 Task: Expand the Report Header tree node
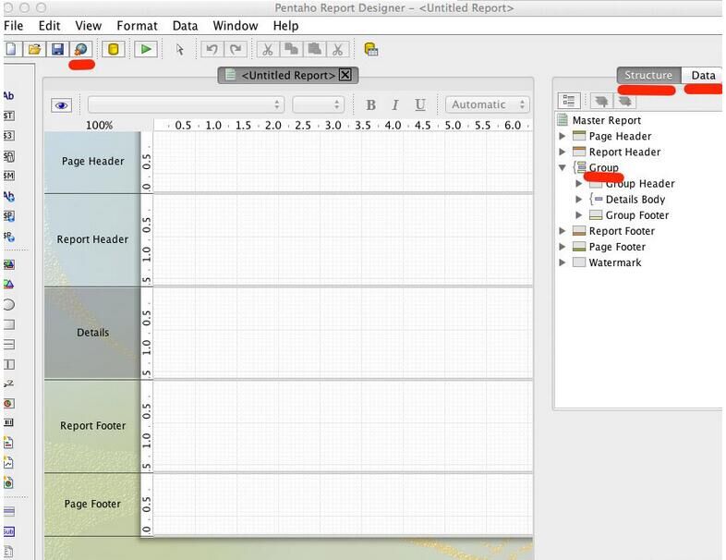click(x=563, y=152)
